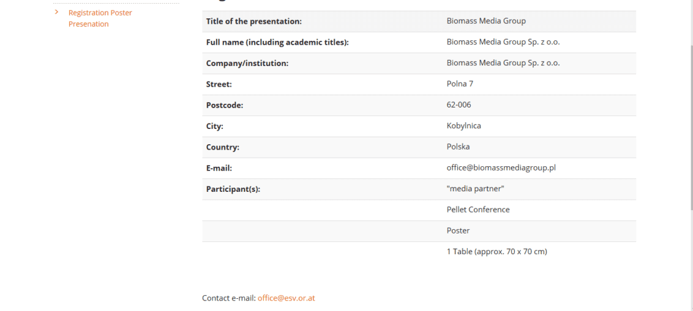Click the "media partner" participant value
Image resolution: width=693 pixels, height=311 pixels.
(x=476, y=188)
